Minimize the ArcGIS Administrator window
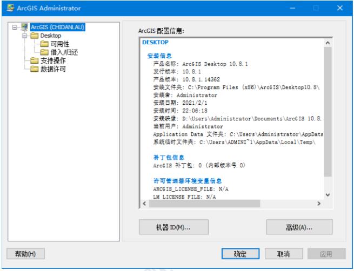 tap(292, 8)
